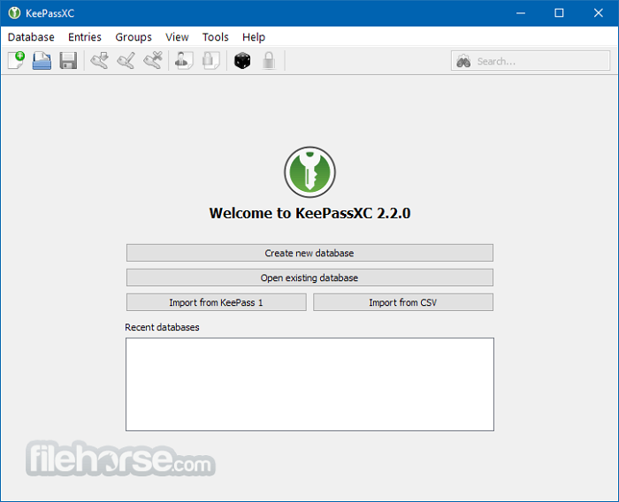Focus the Search input field
The width and height of the screenshot is (619, 502).
pos(539,61)
